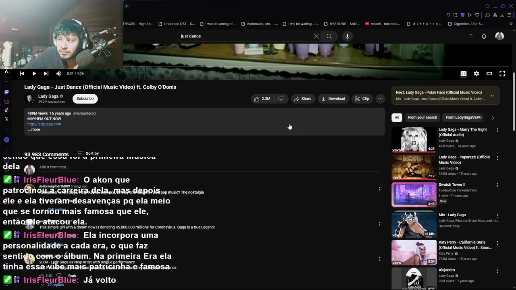Run search with magnifier button

coord(329,36)
